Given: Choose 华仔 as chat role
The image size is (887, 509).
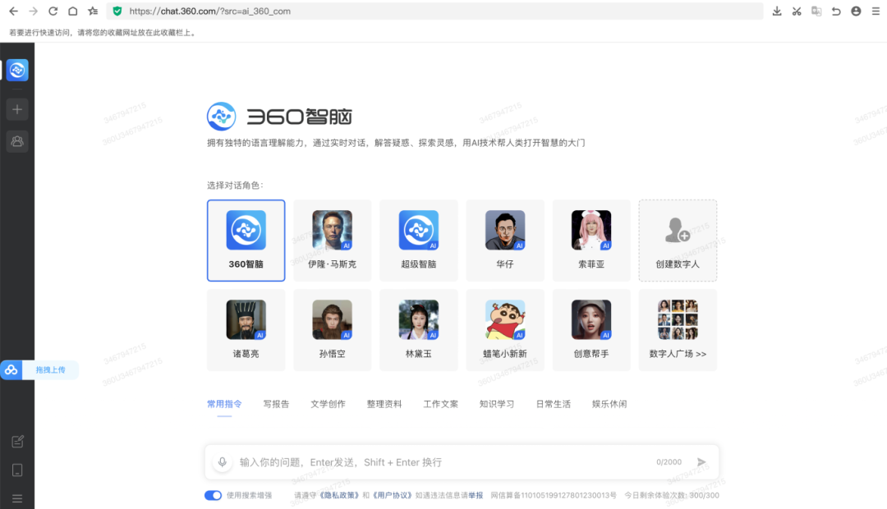Looking at the screenshot, I should coord(505,241).
